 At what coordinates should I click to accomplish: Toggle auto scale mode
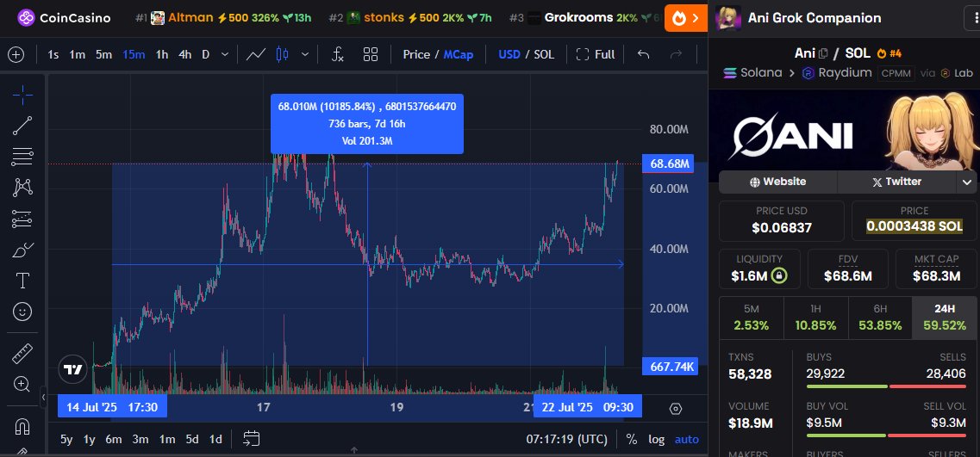click(686, 440)
